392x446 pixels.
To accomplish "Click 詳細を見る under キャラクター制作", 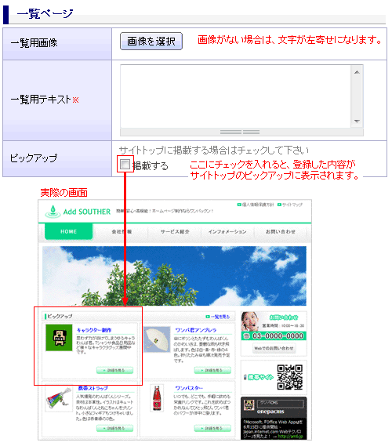I will coord(114,370).
